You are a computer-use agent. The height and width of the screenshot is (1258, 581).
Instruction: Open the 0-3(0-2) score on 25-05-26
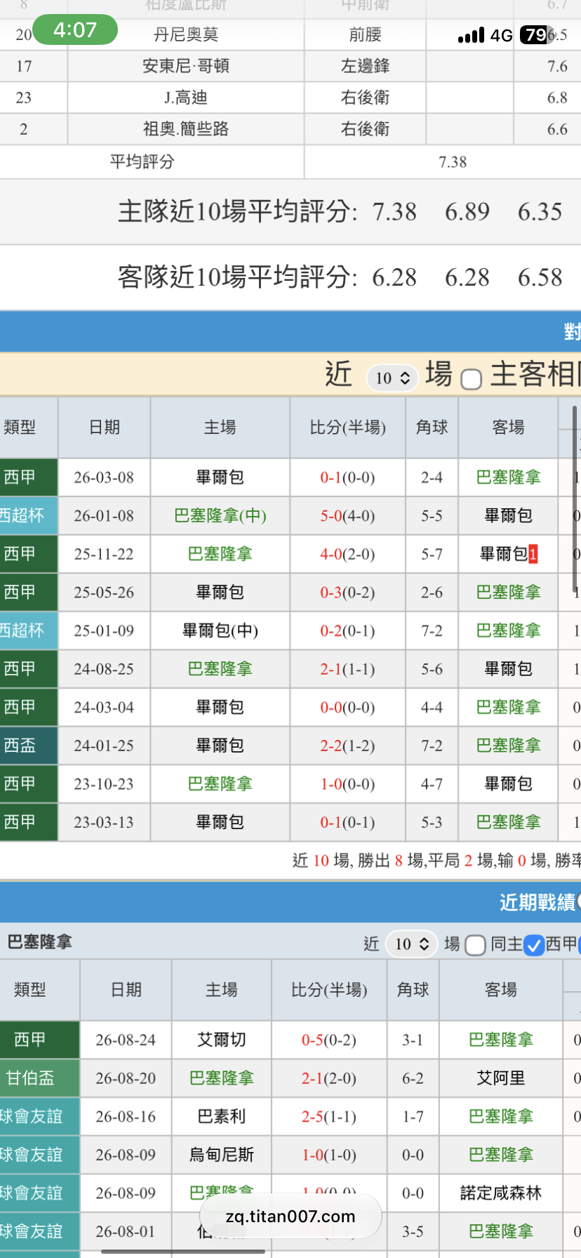pyautogui.click(x=347, y=592)
